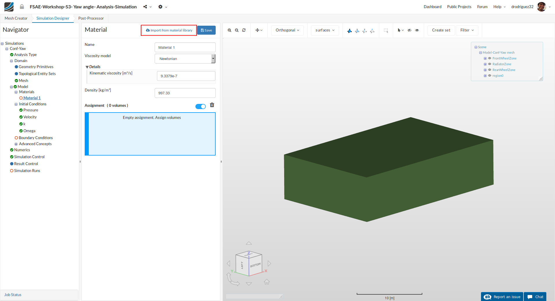Click the Density value input field
This screenshot has height=301, width=555.
click(185, 93)
